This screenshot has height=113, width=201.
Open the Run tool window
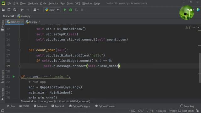click(11, 106)
